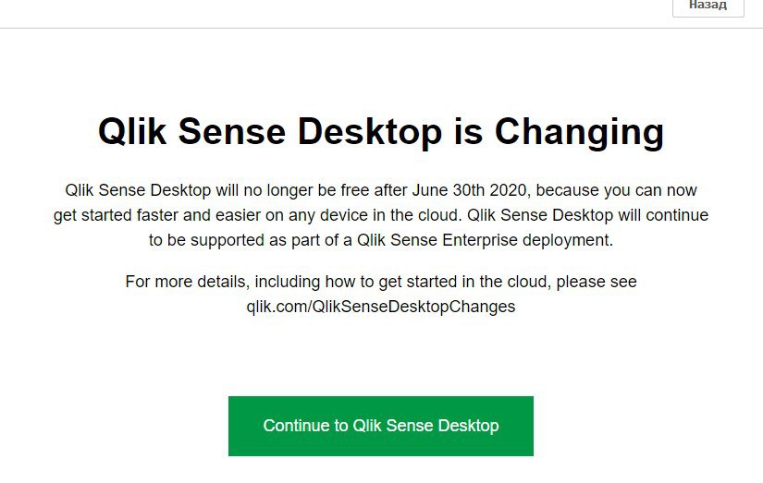Click the word Changing in the heading
The height and width of the screenshot is (483, 763).
pyautogui.click(x=579, y=132)
